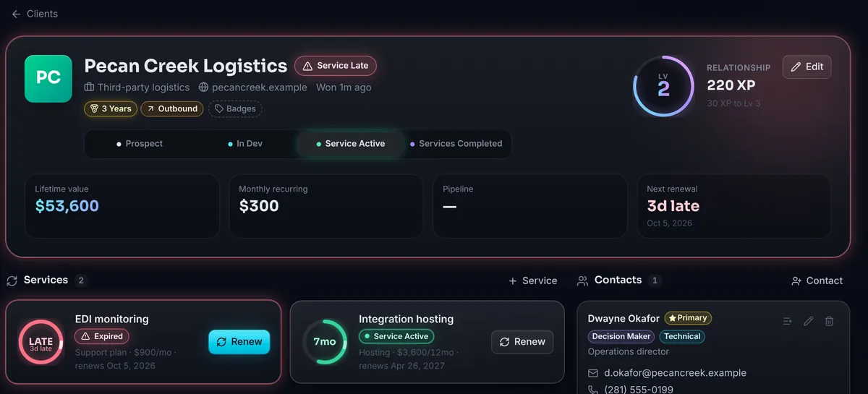868x394 pixels.
Task: Select the Prospect stage
Action: [140, 144]
